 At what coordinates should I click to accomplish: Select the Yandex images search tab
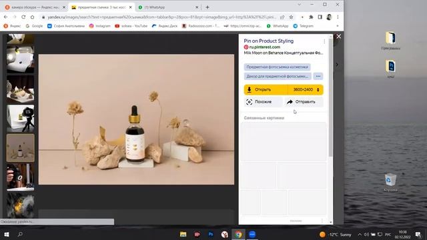pyautogui.click(x=101, y=7)
